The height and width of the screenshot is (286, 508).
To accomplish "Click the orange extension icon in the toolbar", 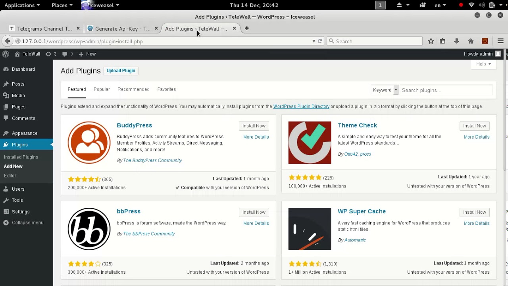I will click(485, 41).
